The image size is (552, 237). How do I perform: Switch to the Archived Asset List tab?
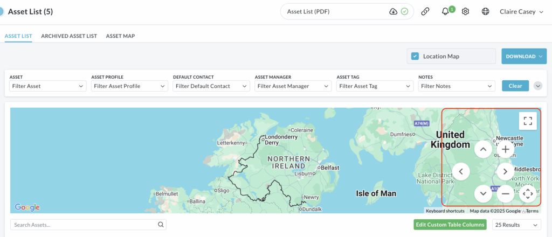click(x=69, y=36)
